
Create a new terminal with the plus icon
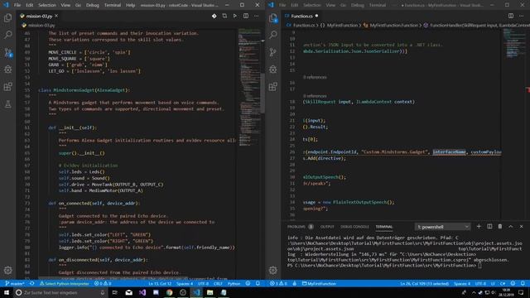pos(479,226)
